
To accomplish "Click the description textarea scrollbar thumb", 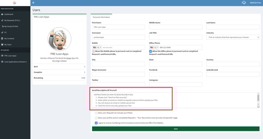I will point(258,98).
